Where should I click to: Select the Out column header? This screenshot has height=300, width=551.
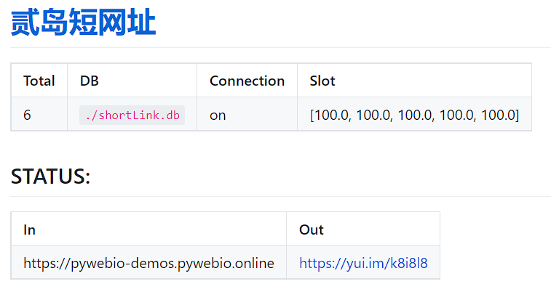click(x=312, y=230)
